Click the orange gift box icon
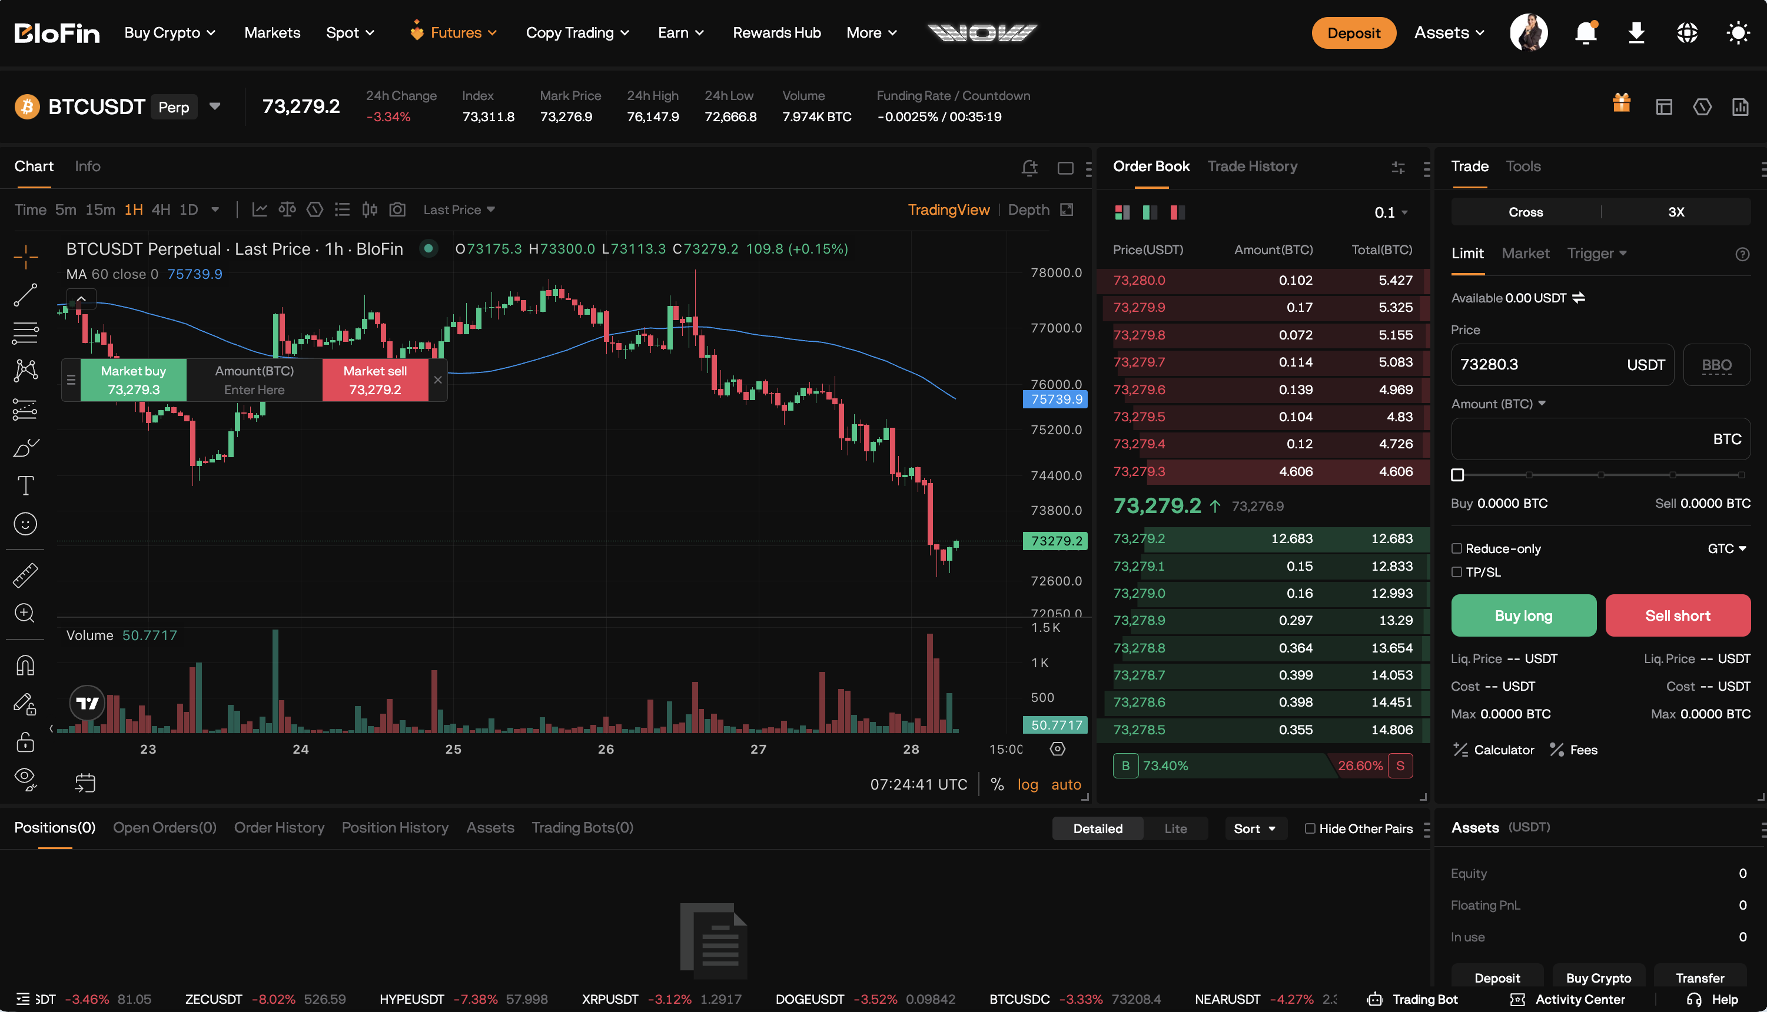The image size is (1767, 1012). click(x=1621, y=103)
